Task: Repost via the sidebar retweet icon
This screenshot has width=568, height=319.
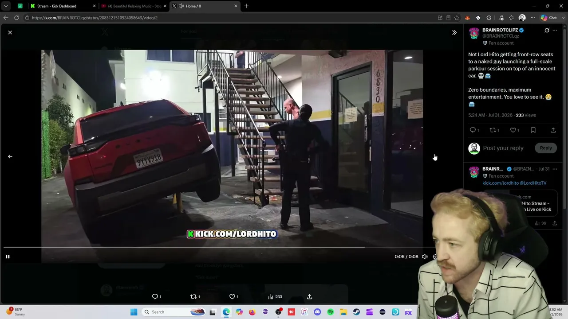Action: click(x=494, y=130)
